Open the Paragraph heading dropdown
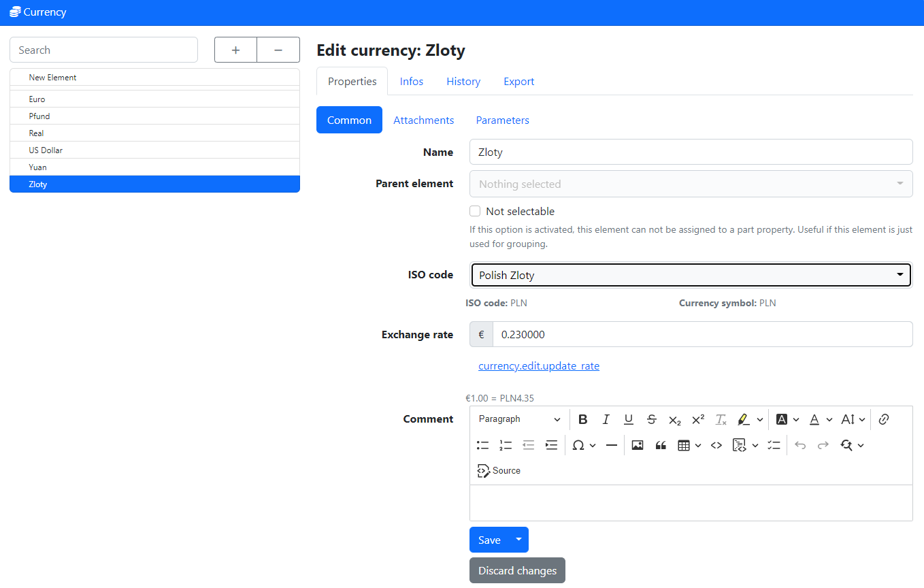Viewport: 924px width, 588px height. coord(519,419)
